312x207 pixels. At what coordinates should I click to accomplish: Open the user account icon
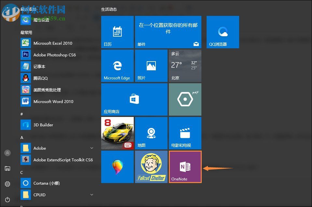(7, 153)
